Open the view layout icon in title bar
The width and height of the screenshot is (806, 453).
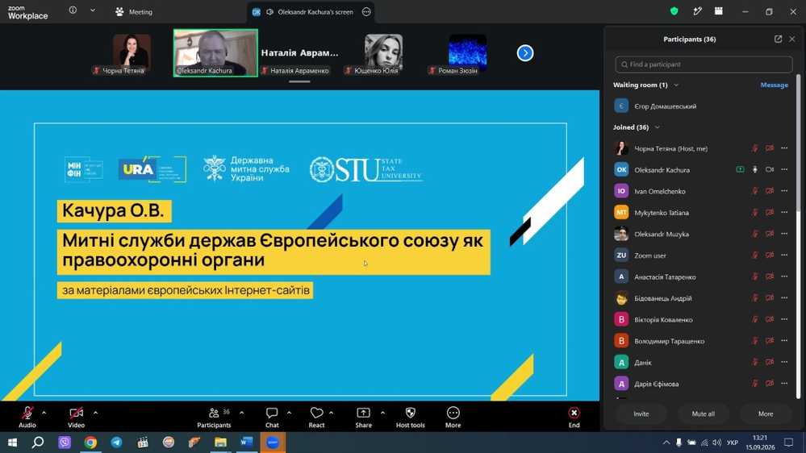[719, 10]
